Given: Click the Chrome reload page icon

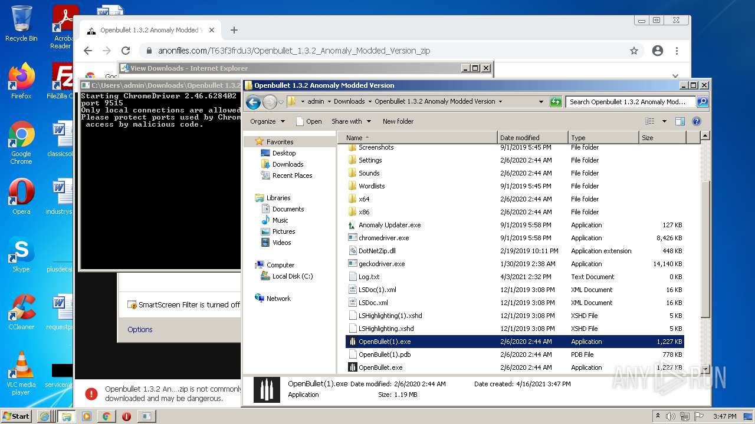Looking at the screenshot, I should click(126, 51).
